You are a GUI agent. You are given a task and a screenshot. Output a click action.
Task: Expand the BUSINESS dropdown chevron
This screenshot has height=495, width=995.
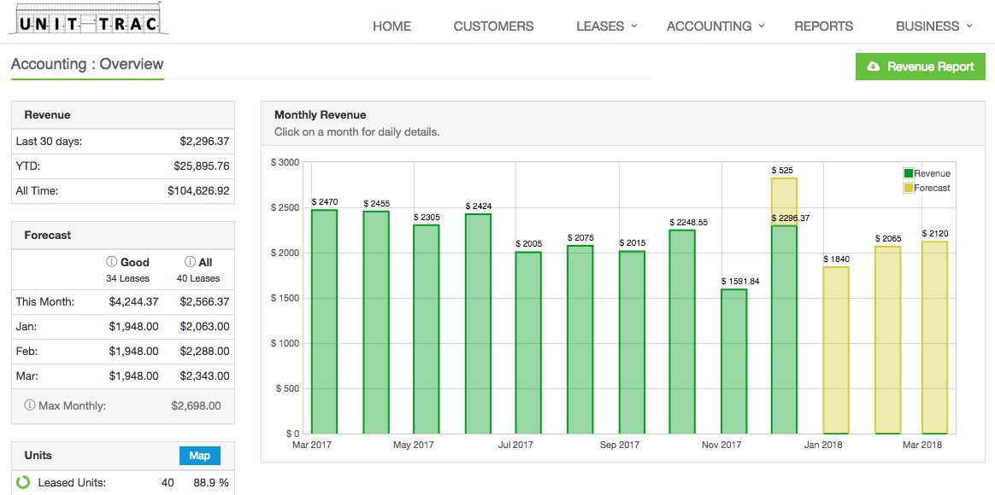[x=969, y=26]
